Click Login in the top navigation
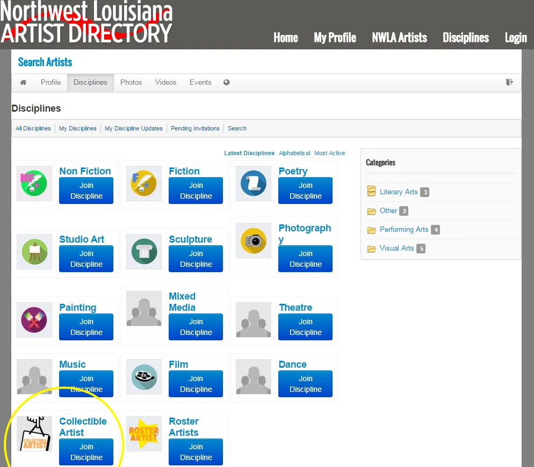Viewport: 534px width, 467px height. (x=516, y=38)
